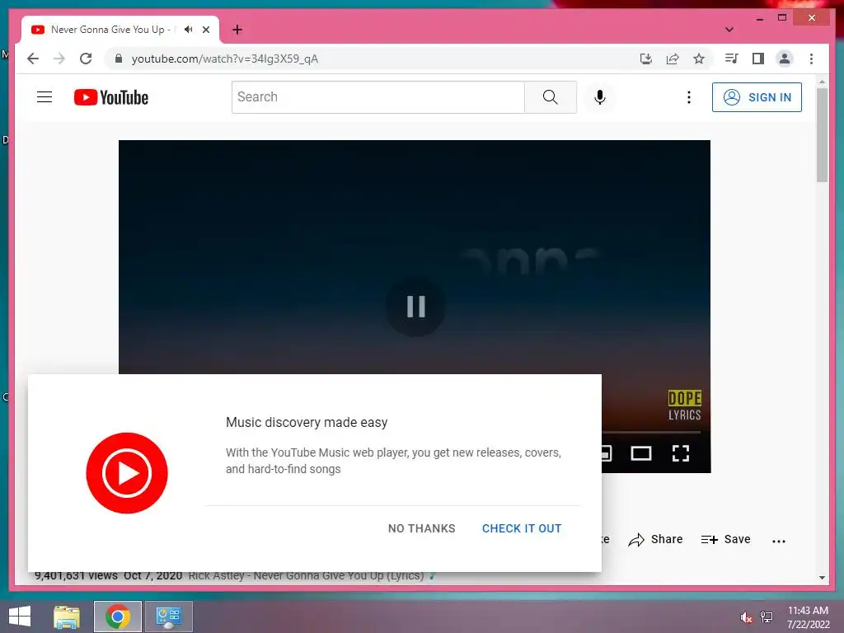Open the YouTube hamburger guide menu
Image resolution: width=844 pixels, height=633 pixels.
45,97
